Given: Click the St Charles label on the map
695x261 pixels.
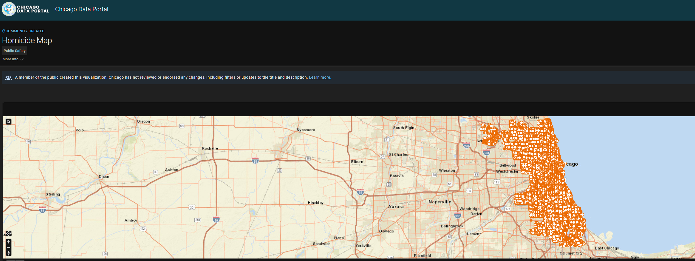Looking at the screenshot, I should 398,155.
